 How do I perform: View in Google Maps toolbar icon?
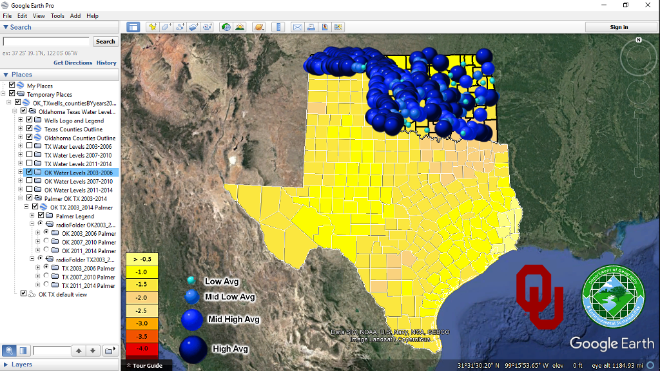click(x=338, y=27)
